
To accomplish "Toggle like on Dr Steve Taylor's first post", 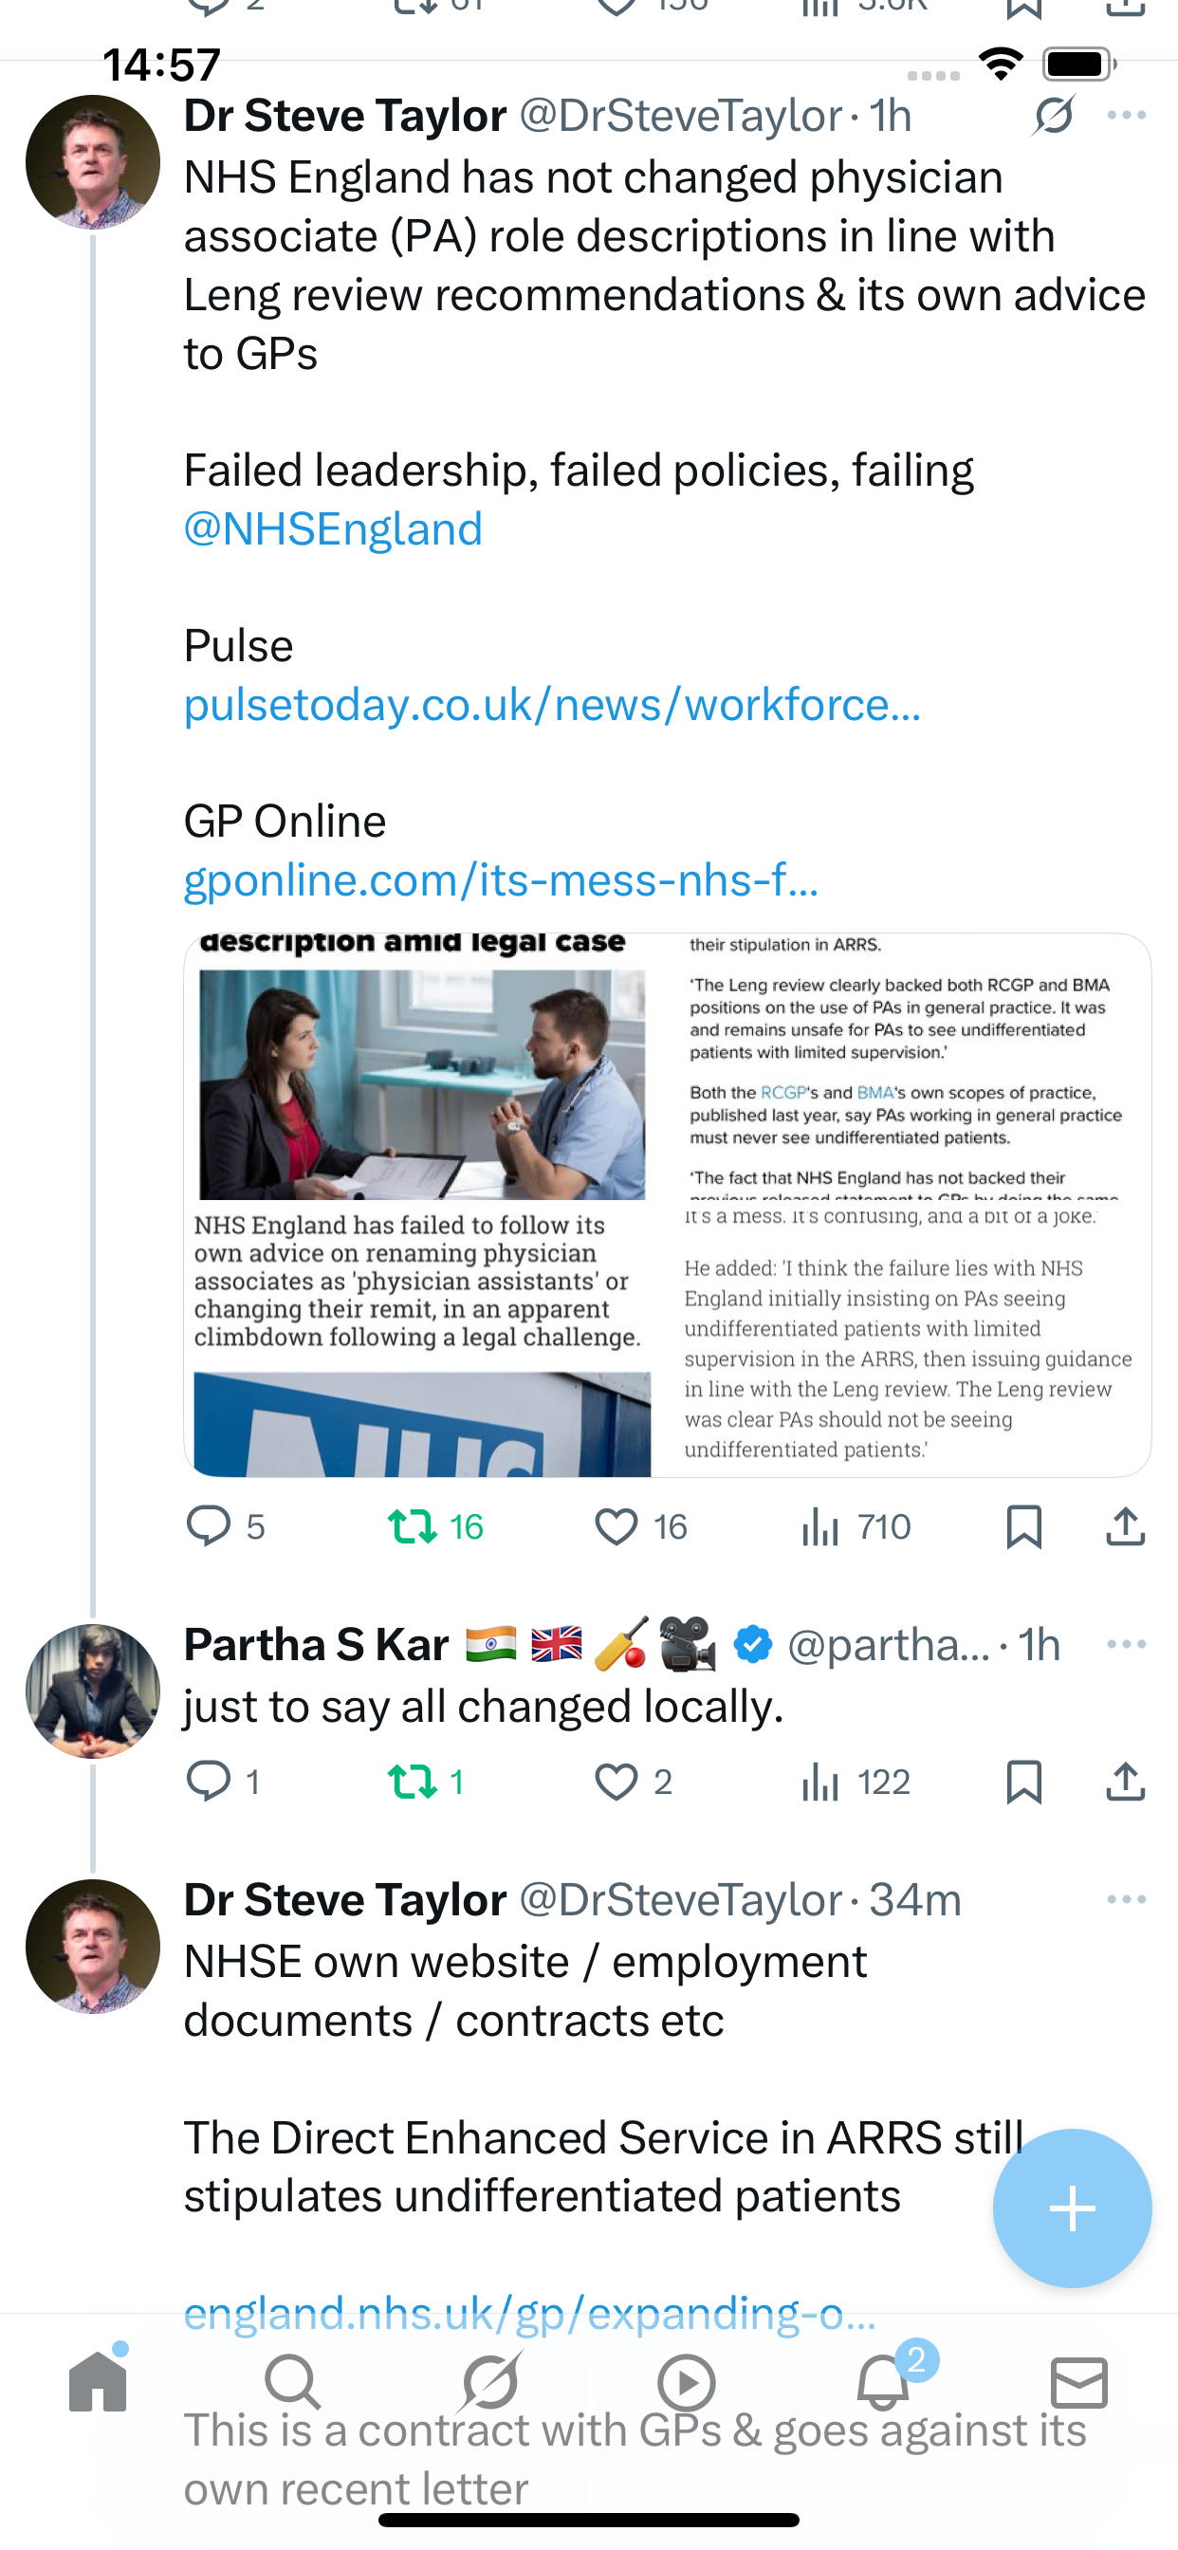I will 617,1526.
